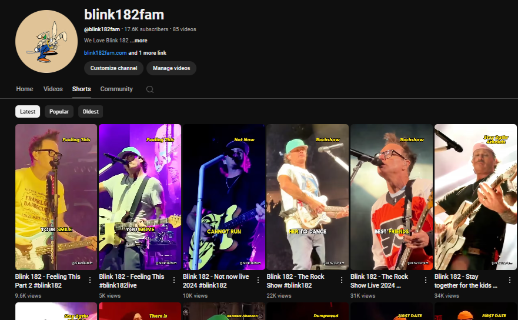This screenshot has width=518, height=320.
Task: Switch to the Home tab
Action: tap(25, 89)
